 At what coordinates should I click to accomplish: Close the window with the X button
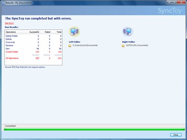(x=181, y=2)
